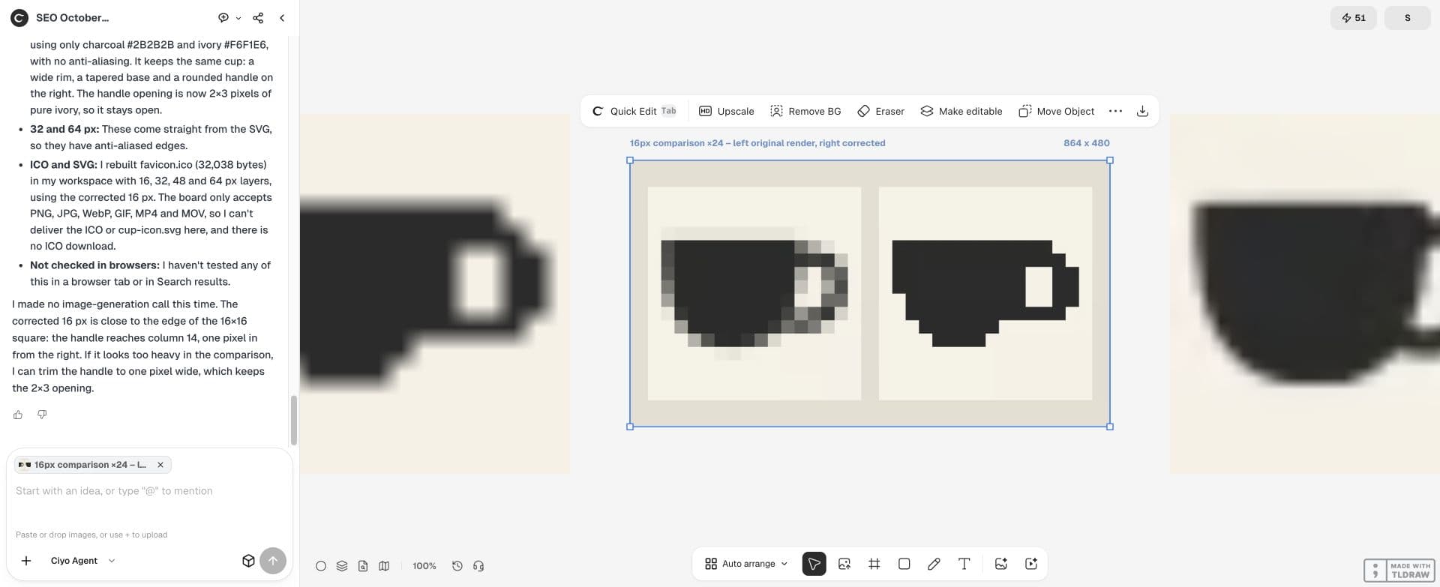The height and width of the screenshot is (587, 1440).
Task: Open the chat history dropdown arrow
Action: coord(238,18)
